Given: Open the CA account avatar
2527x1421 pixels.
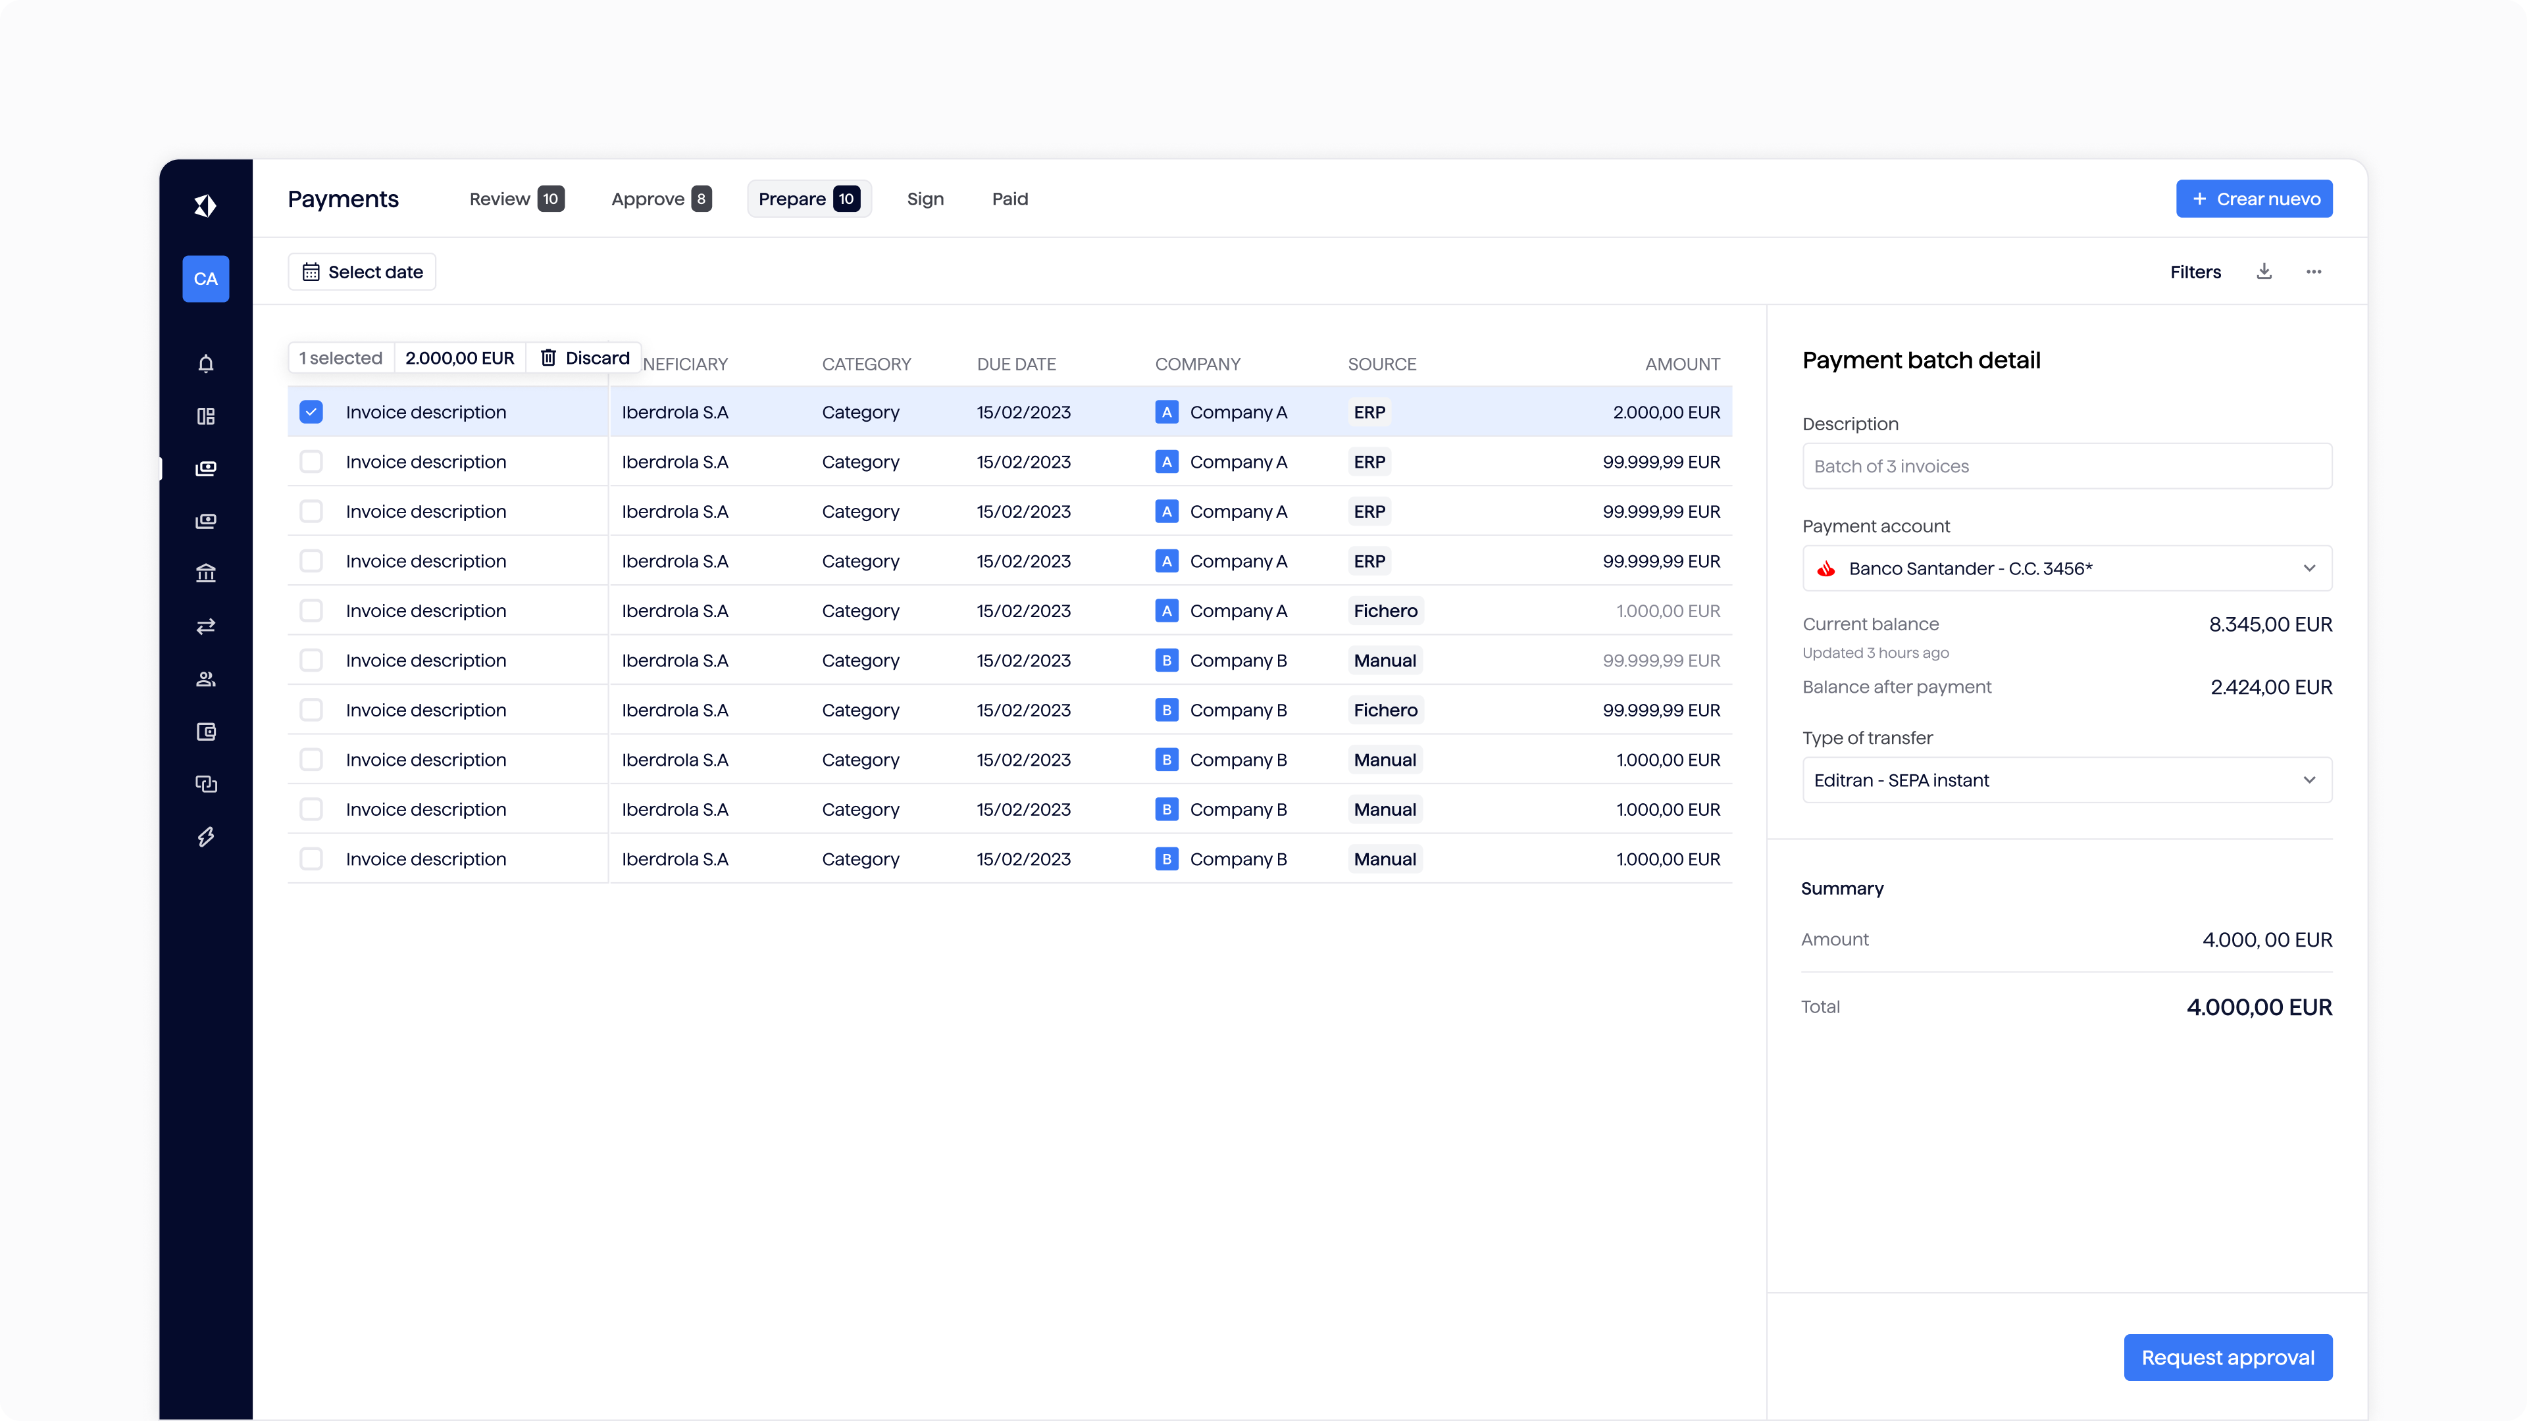Looking at the screenshot, I should coord(205,278).
